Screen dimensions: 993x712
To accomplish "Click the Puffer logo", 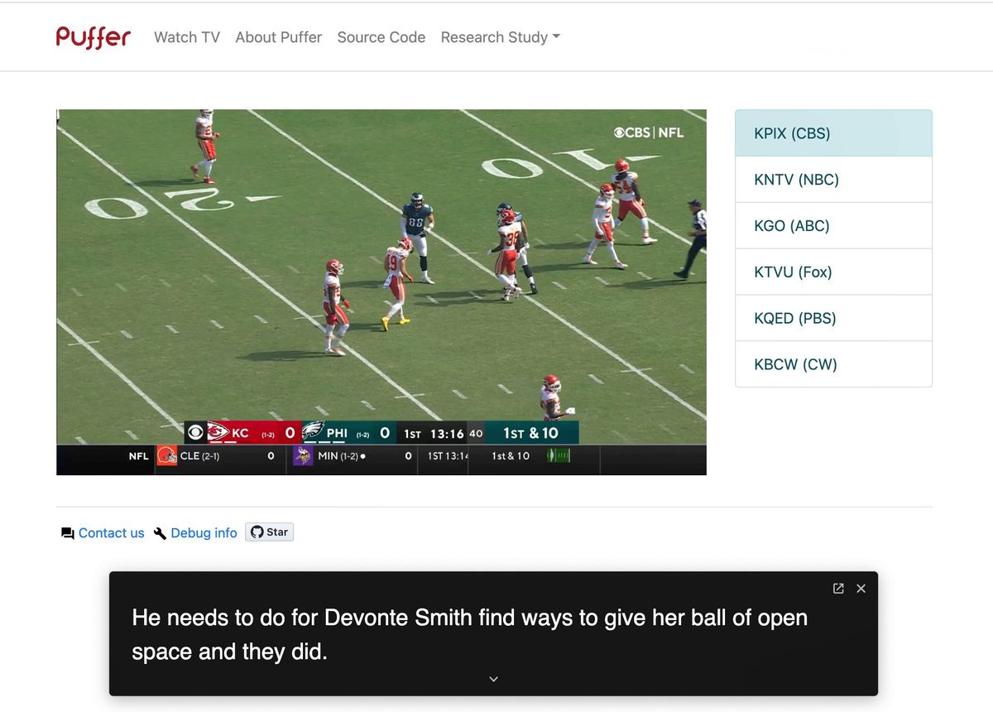I will point(93,36).
